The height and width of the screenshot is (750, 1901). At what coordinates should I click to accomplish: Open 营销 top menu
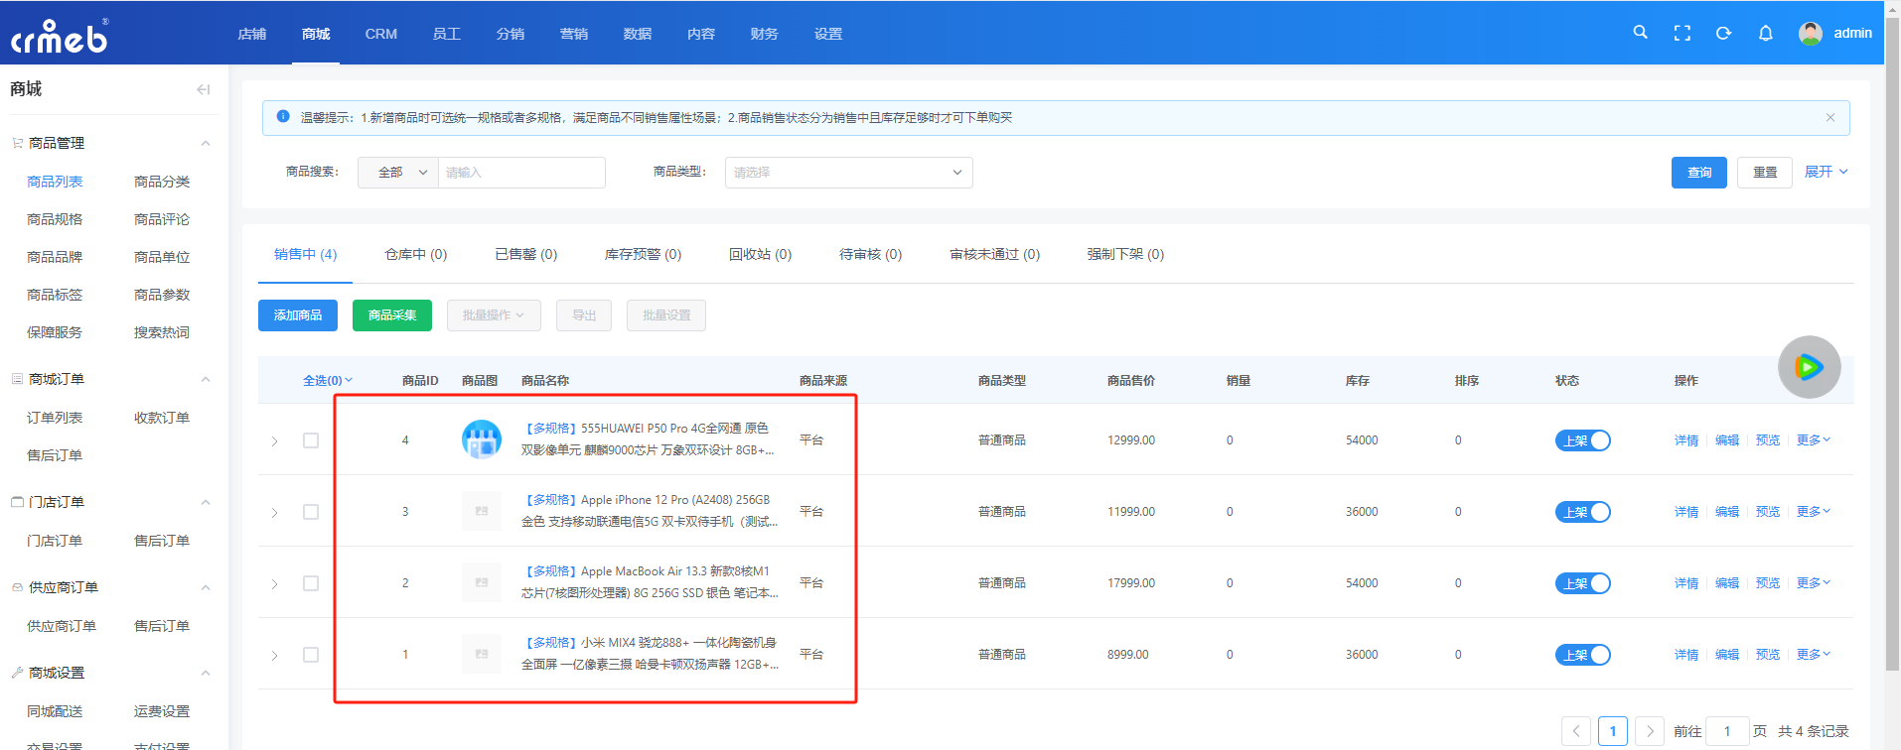(x=574, y=34)
